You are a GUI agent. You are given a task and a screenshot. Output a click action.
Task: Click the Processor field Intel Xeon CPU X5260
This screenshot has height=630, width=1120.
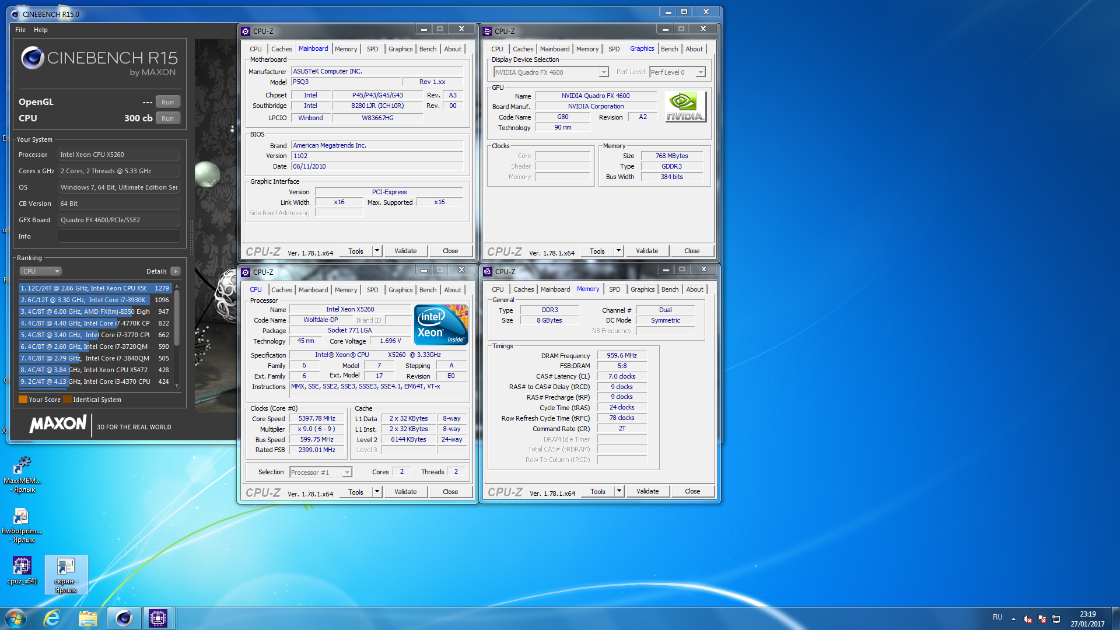tap(119, 155)
